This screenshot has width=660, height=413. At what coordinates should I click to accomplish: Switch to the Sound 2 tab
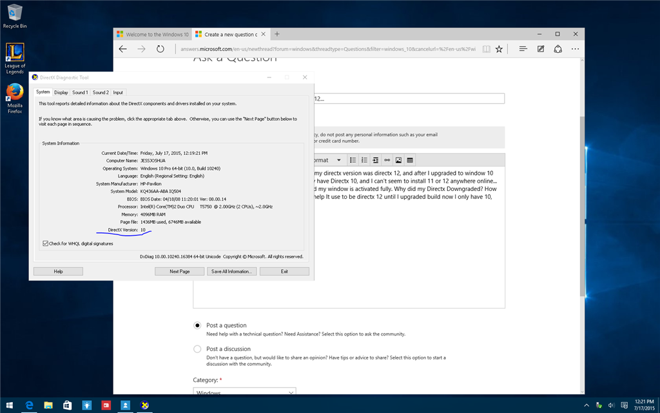point(101,92)
